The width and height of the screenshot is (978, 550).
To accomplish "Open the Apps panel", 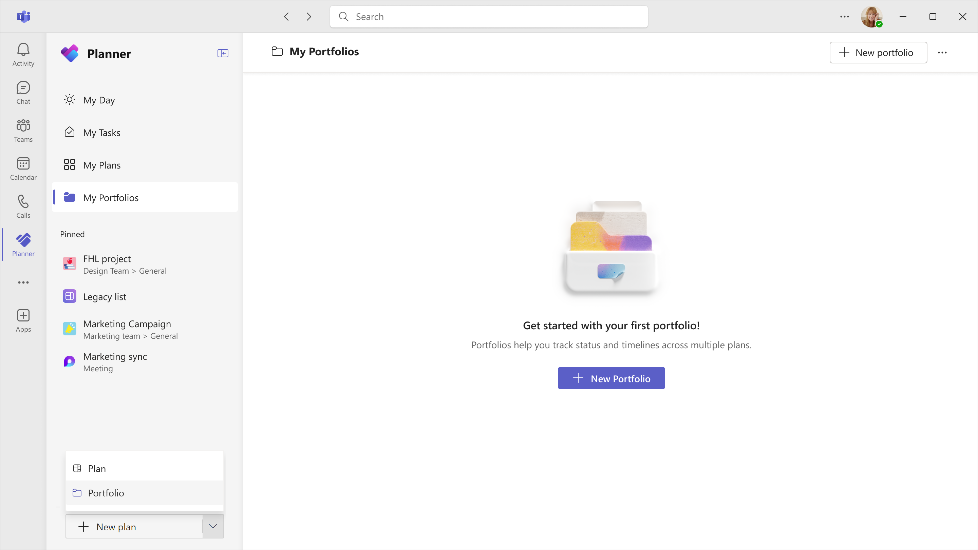I will point(23,320).
